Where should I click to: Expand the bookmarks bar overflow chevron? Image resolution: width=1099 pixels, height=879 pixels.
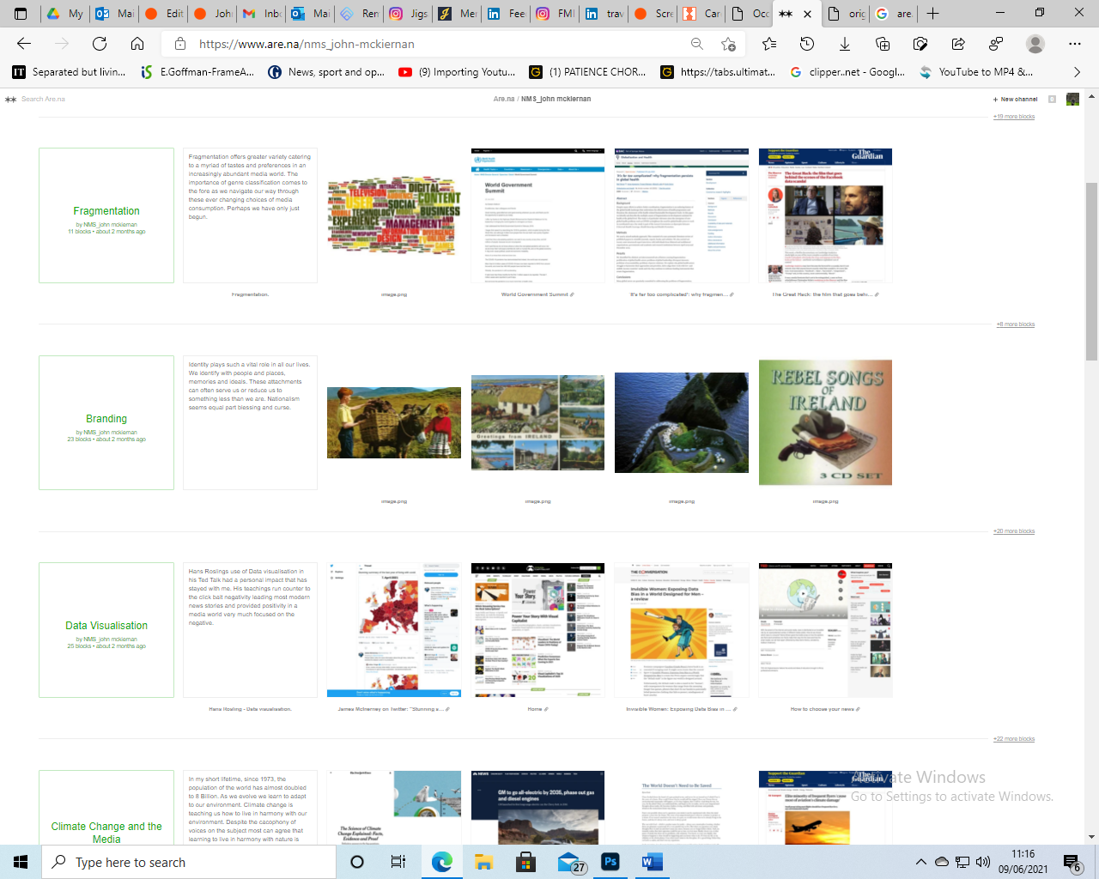[x=1077, y=72]
